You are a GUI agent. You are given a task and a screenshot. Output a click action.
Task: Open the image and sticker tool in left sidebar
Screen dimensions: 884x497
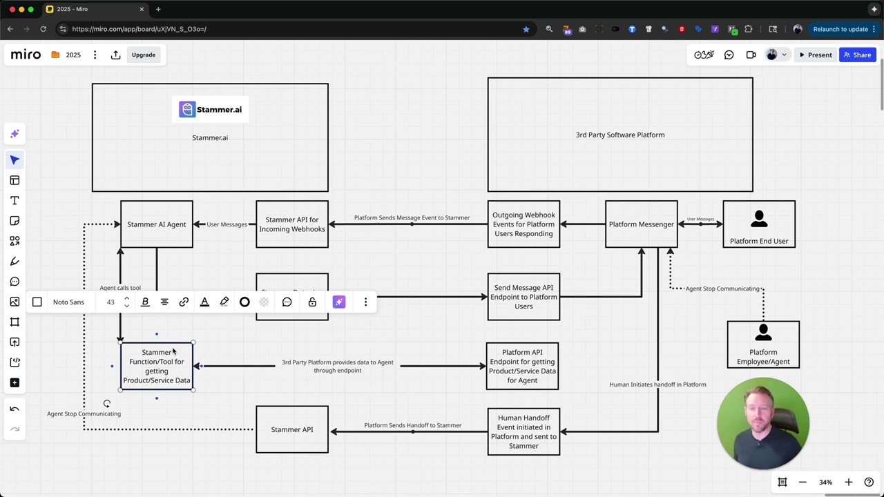click(15, 302)
